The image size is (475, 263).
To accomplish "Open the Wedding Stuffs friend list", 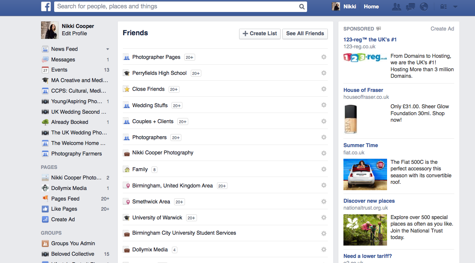I will pos(150,105).
